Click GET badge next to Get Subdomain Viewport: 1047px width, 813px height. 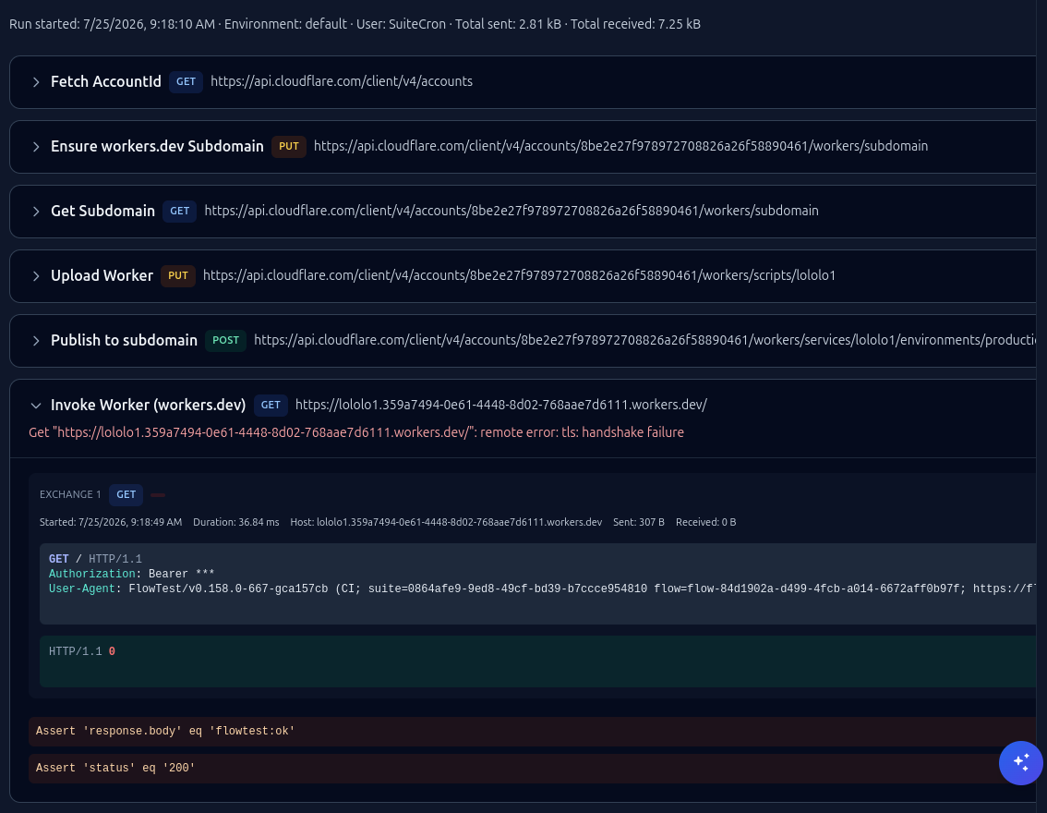(180, 211)
